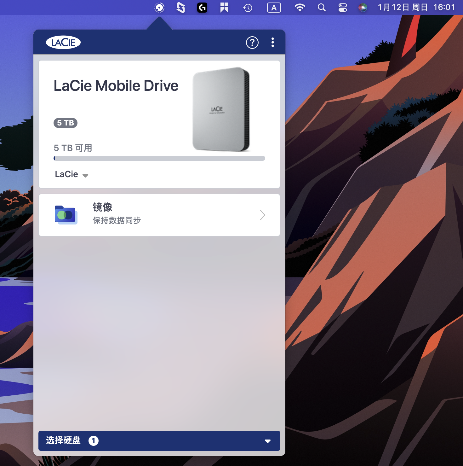The image size is (463, 466).
Task: Open the help question mark icon
Action: [x=252, y=43]
